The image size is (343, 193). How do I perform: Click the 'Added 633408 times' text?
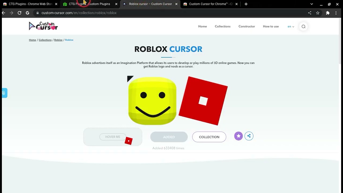[x=168, y=148]
